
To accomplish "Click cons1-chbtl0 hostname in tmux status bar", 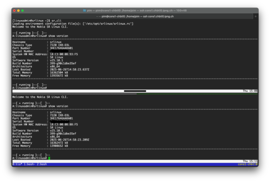I will (248, 164).
